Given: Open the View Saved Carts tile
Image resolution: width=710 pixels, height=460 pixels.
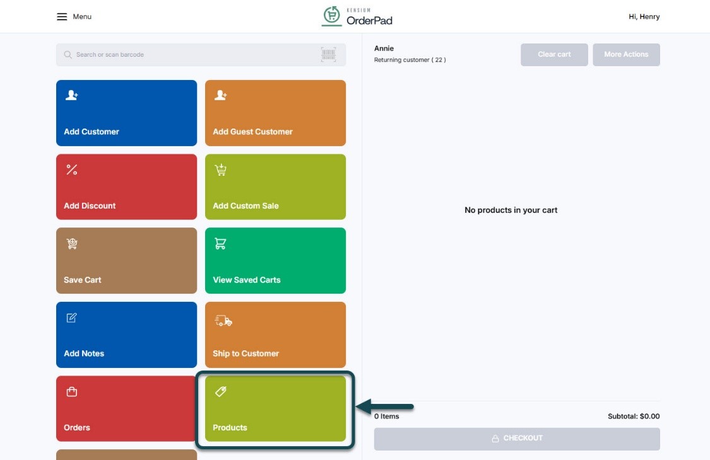Looking at the screenshot, I should point(275,260).
